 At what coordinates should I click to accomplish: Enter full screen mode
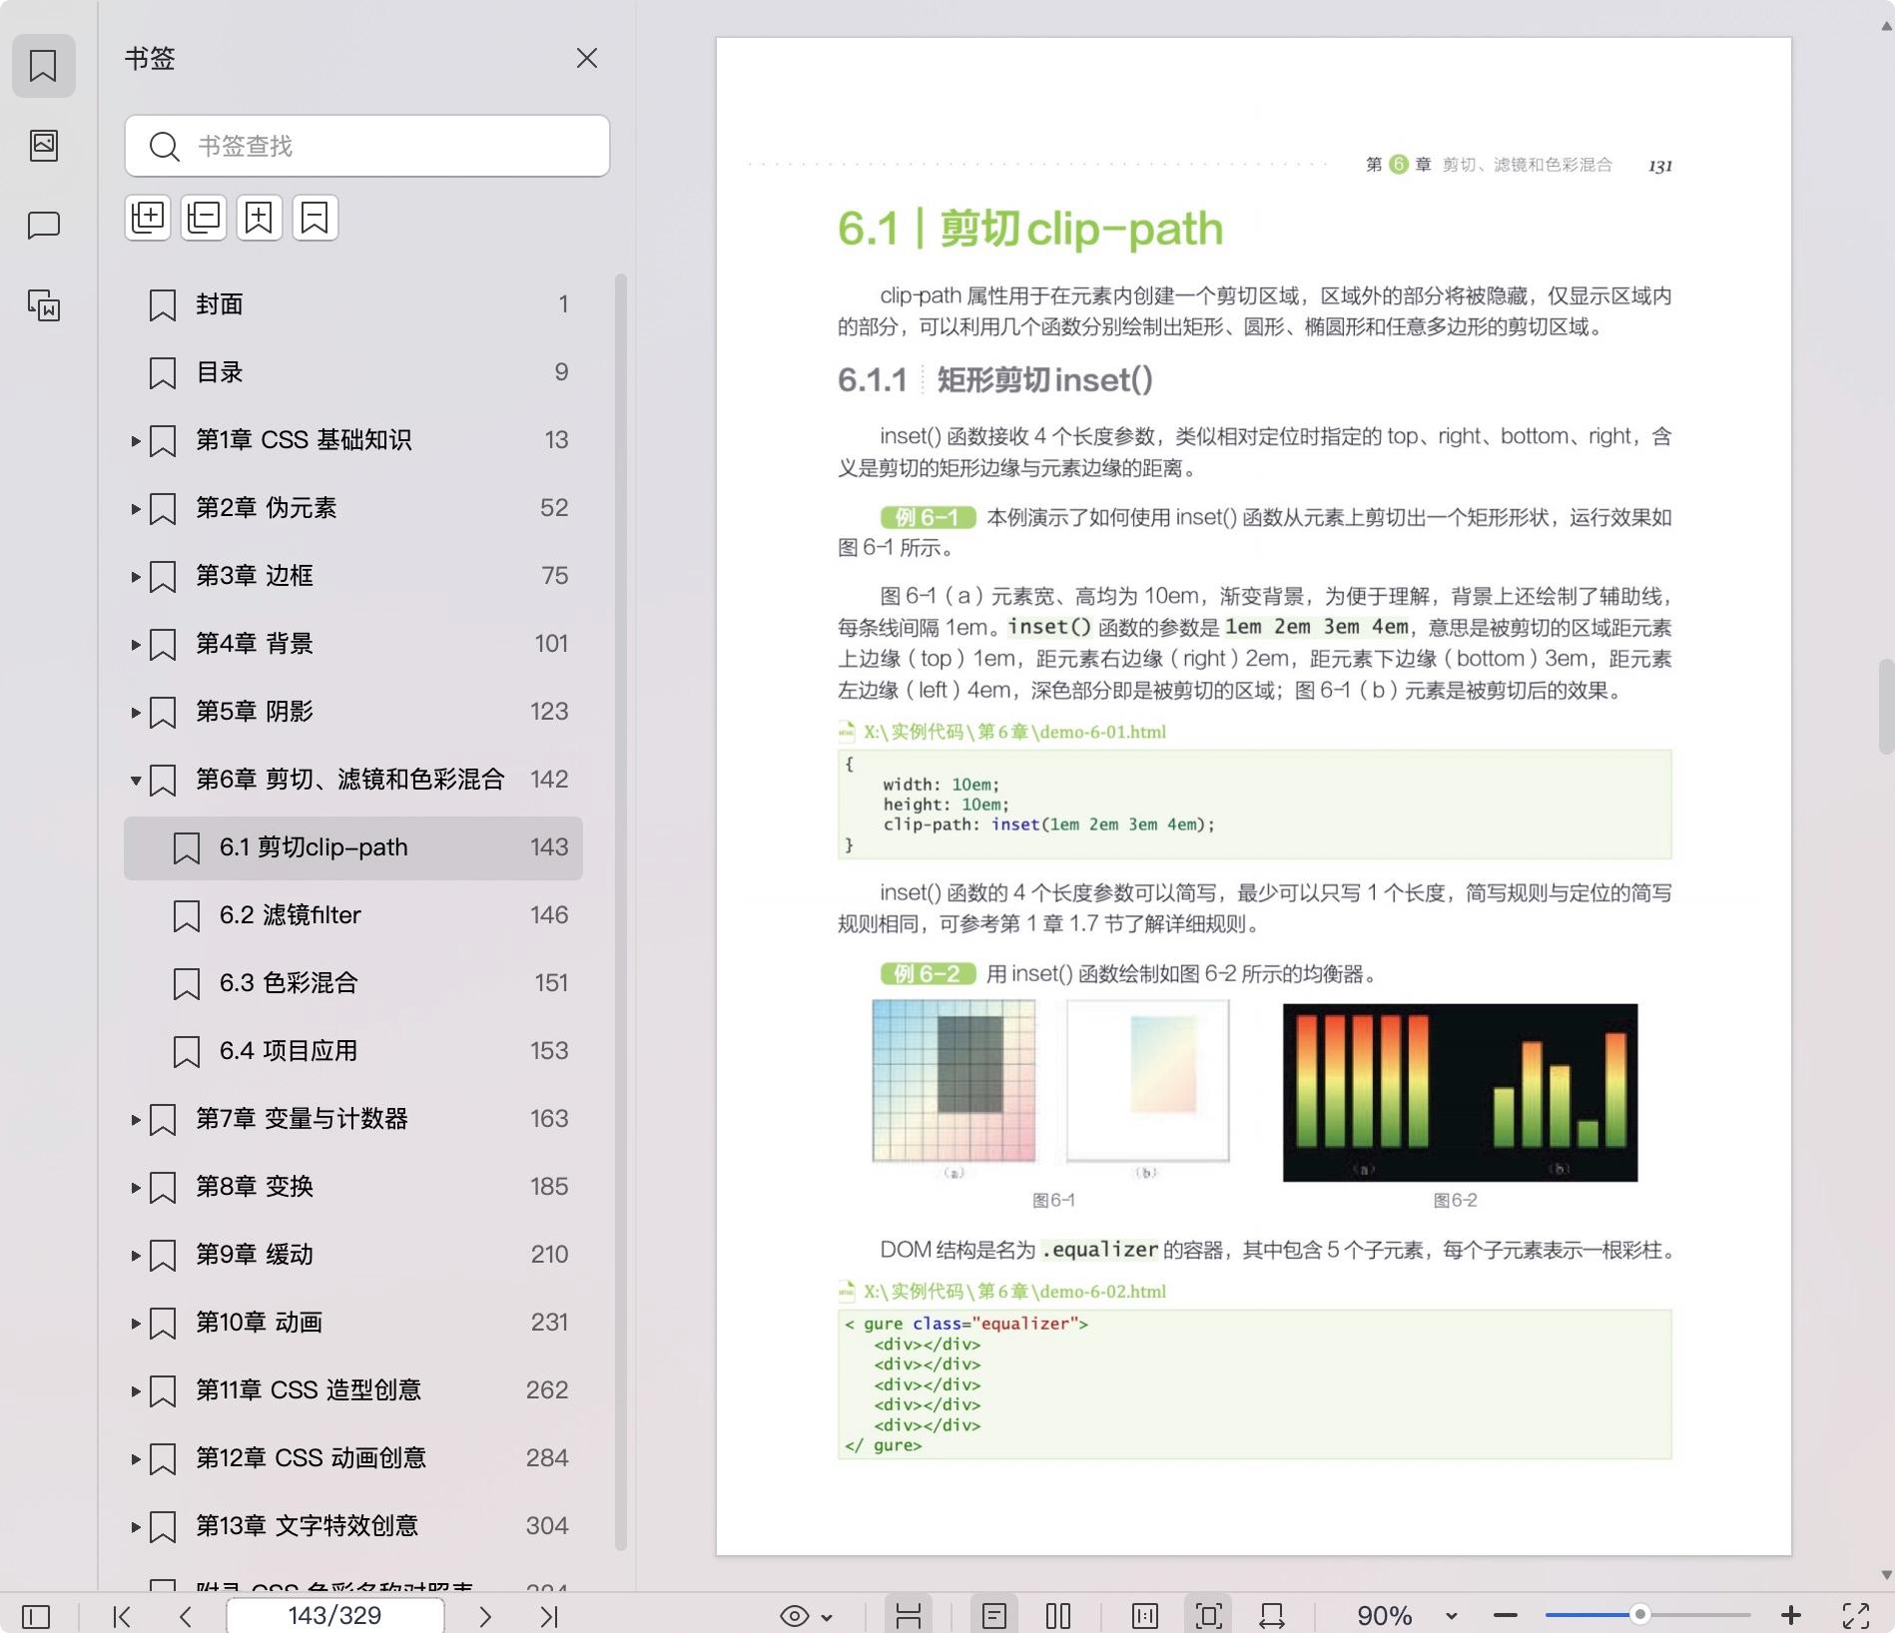click(x=1856, y=1615)
